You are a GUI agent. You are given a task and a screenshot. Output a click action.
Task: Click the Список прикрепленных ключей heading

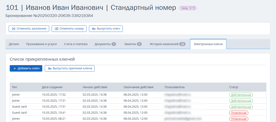pos(42,60)
